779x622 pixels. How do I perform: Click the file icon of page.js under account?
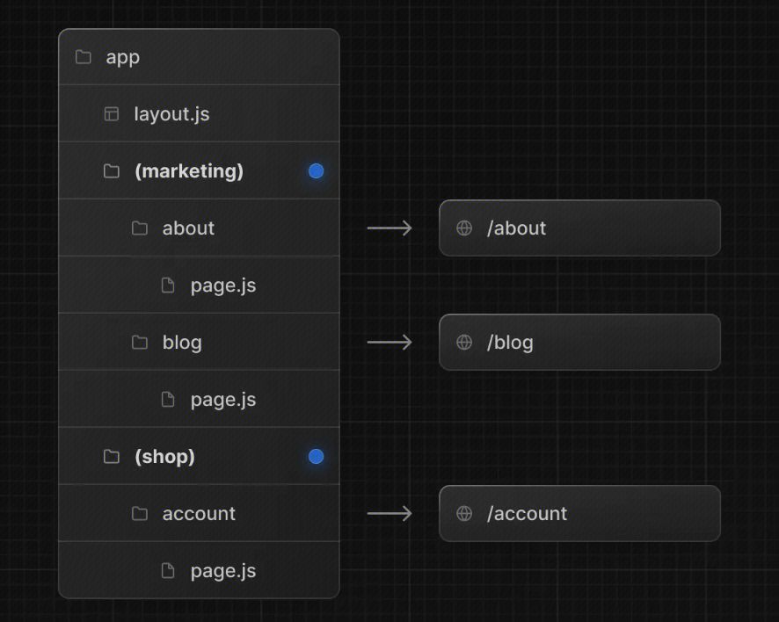click(x=168, y=571)
